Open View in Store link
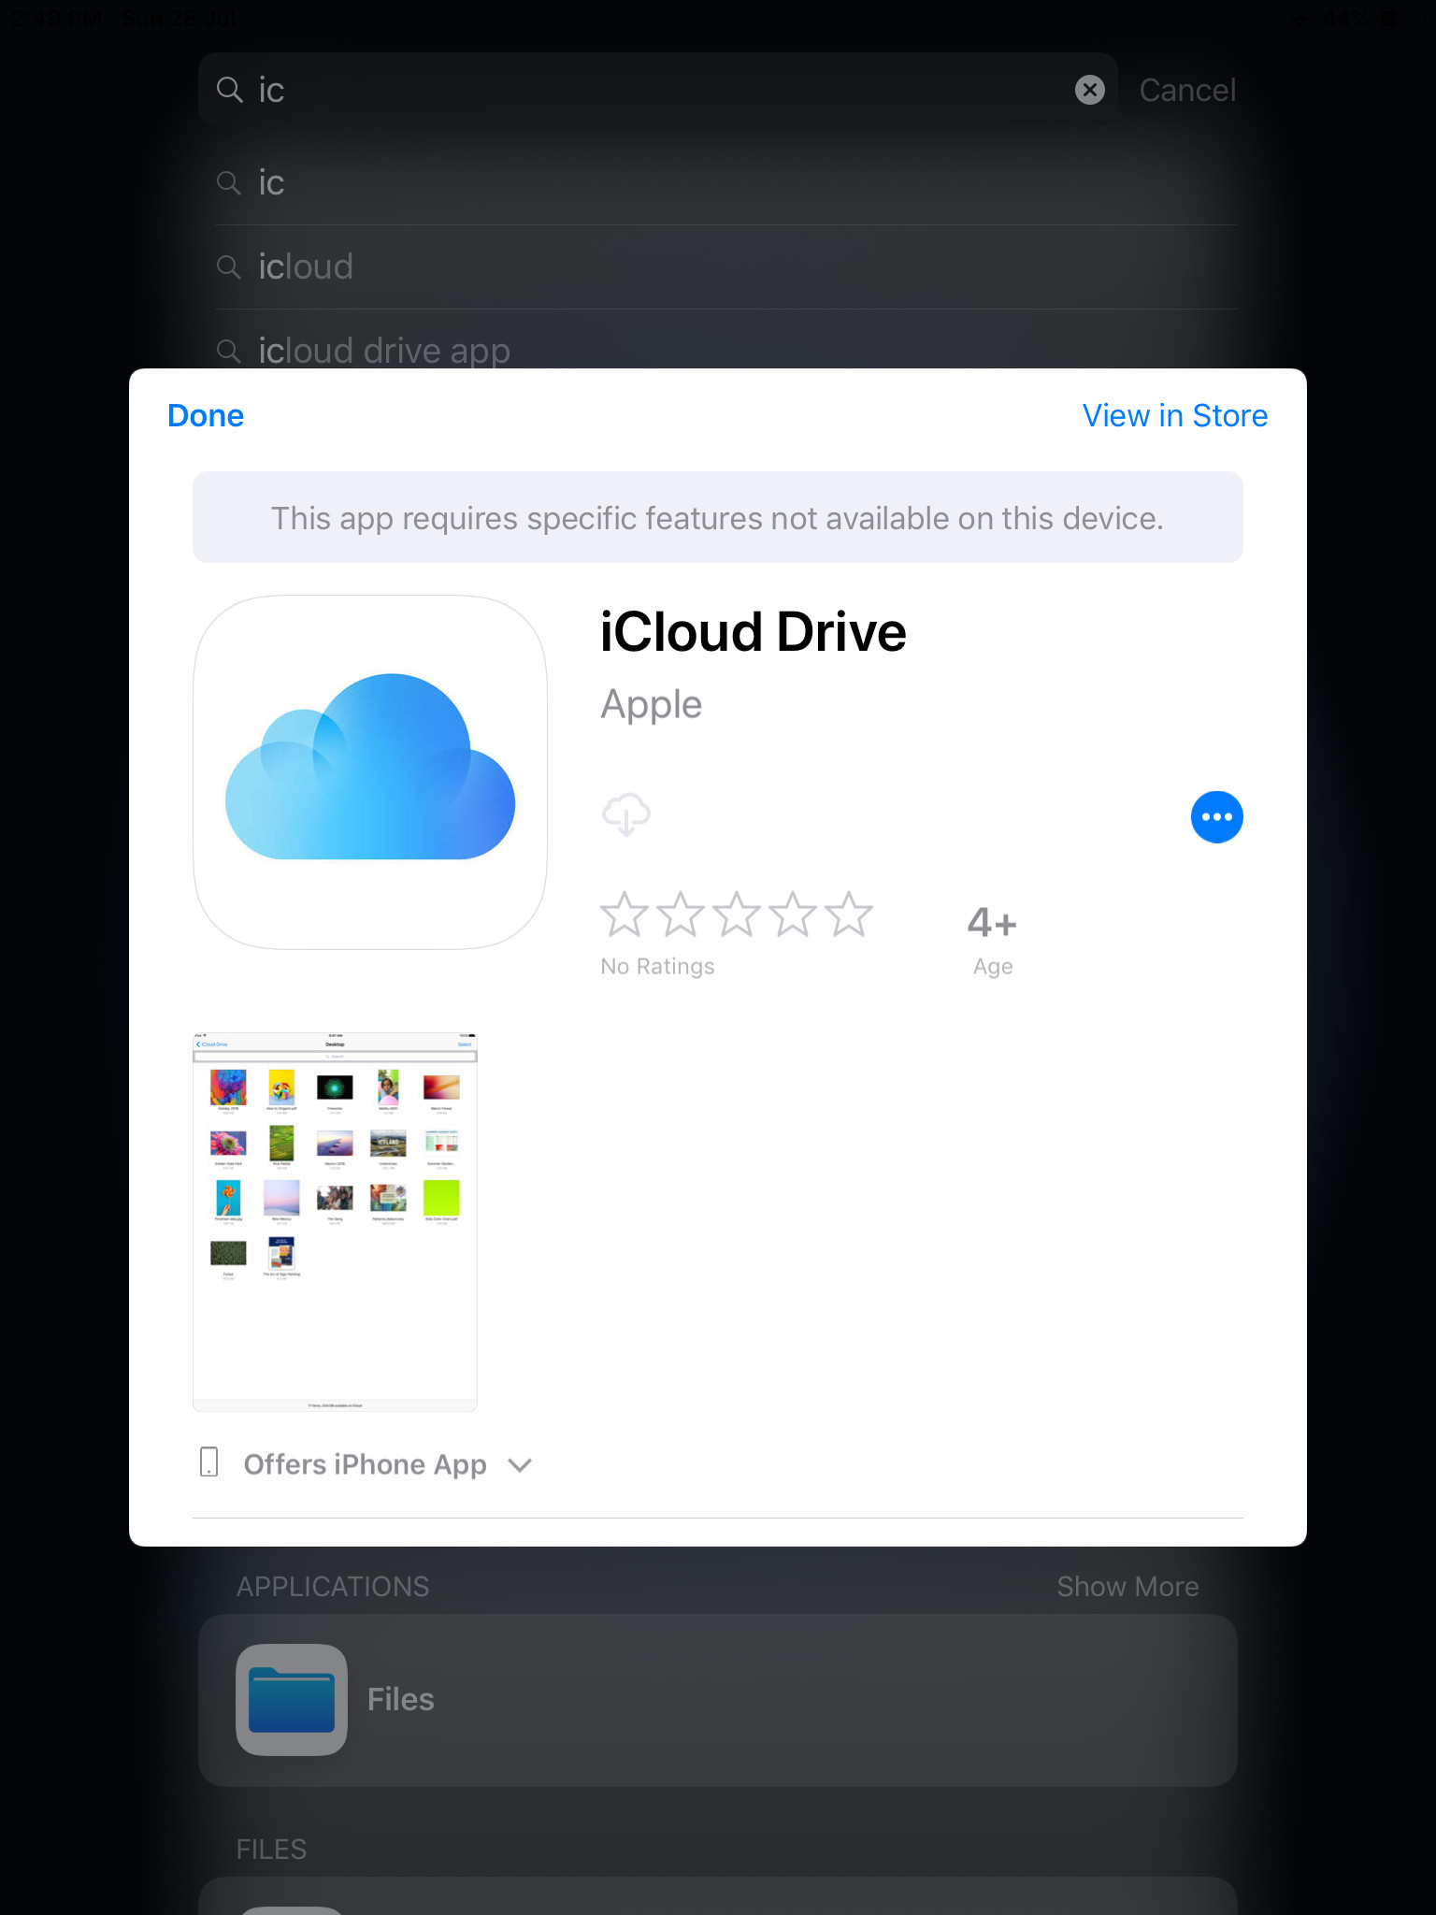The height and width of the screenshot is (1915, 1436). click(1174, 416)
